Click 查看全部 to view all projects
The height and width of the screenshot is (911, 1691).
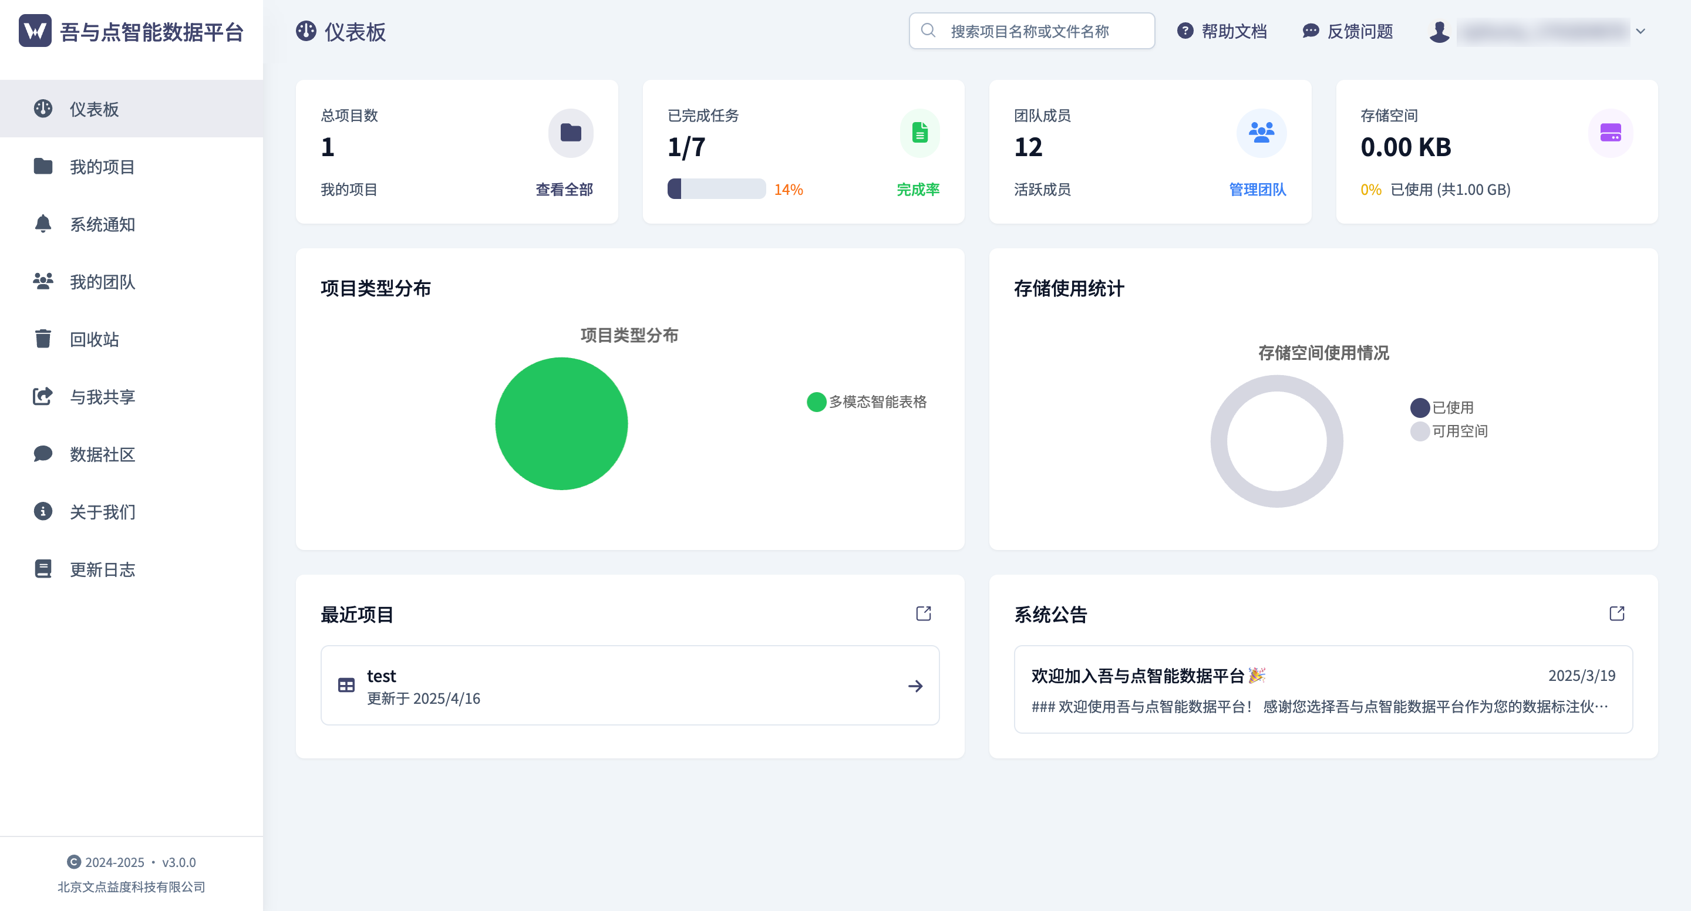coord(563,190)
